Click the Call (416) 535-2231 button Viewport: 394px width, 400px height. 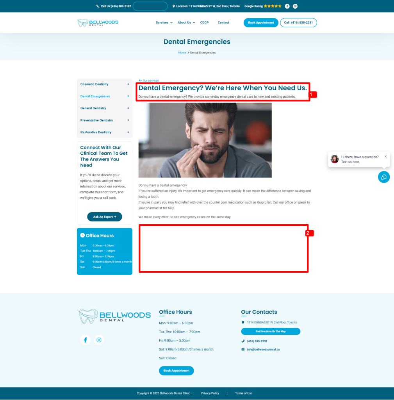(298, 23)
